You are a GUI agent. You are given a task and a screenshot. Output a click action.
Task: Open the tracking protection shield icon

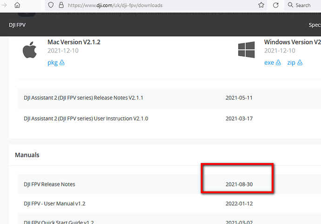(51, 5)
